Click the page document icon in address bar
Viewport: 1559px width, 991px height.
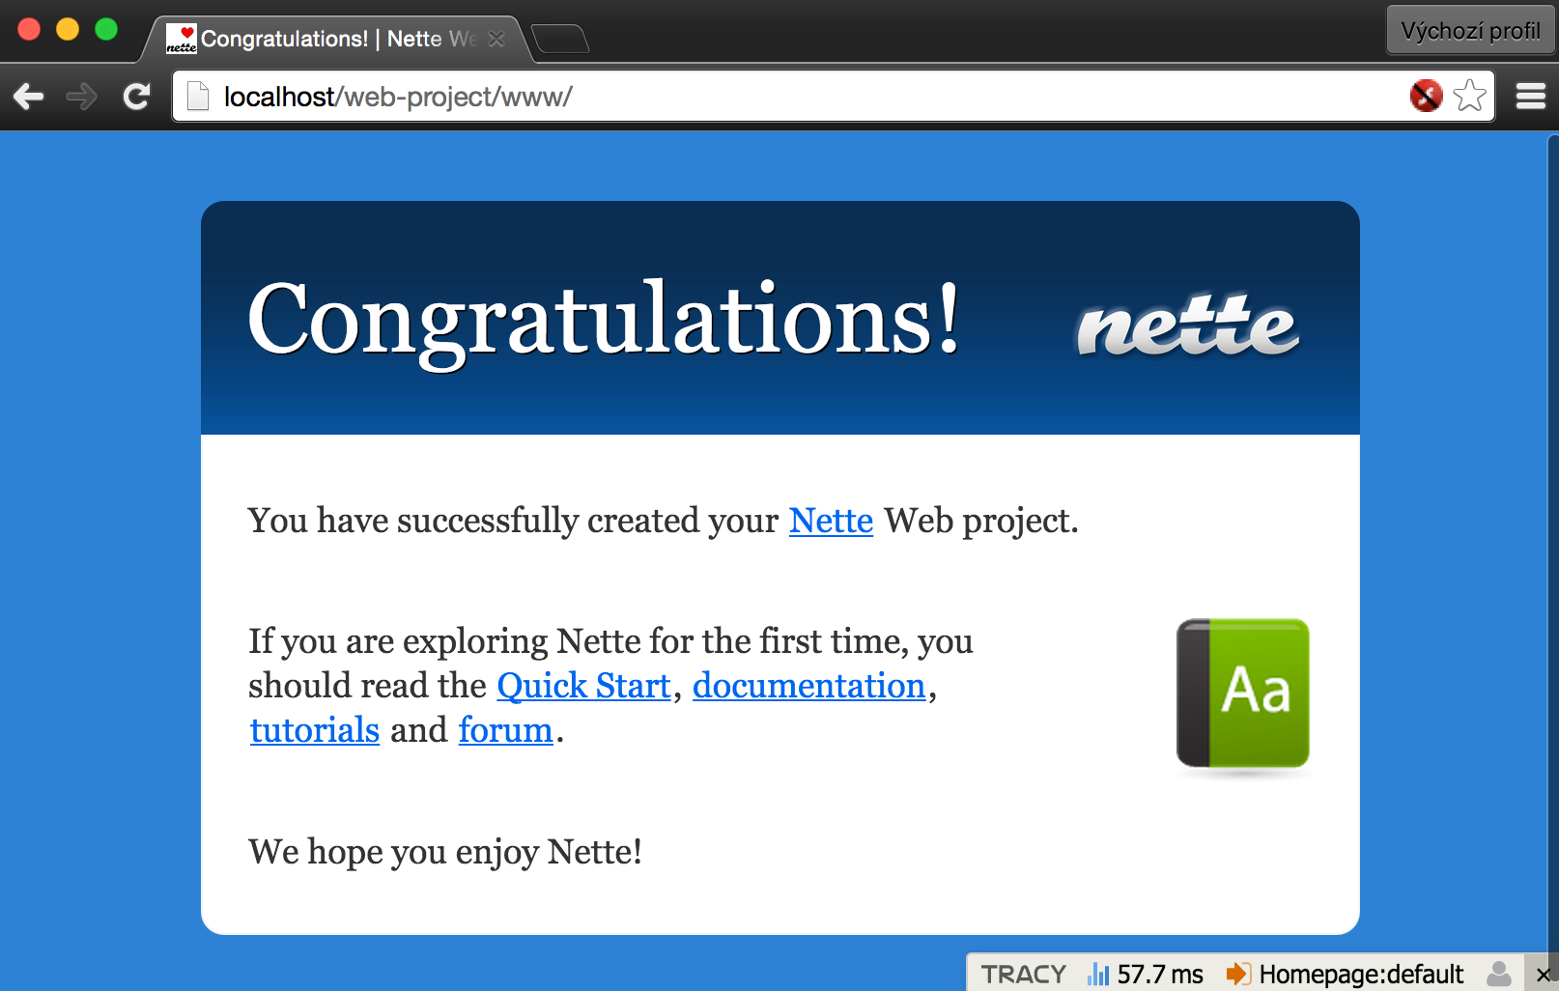coord(198,97)
